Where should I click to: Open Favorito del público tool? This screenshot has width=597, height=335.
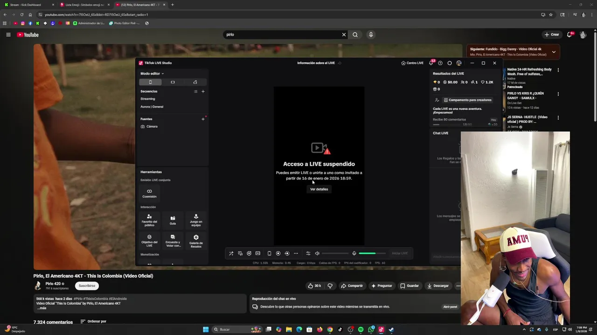point(149,220)
